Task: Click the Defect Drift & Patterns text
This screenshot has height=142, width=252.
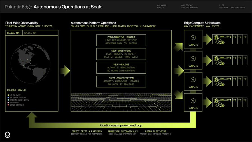Action: point(87,131)
